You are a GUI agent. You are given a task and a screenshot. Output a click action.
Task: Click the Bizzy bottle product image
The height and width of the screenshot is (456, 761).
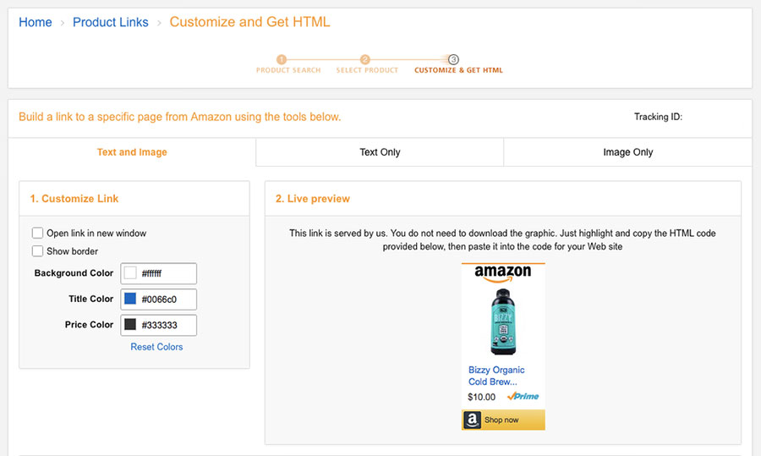(x=503, y=321)
